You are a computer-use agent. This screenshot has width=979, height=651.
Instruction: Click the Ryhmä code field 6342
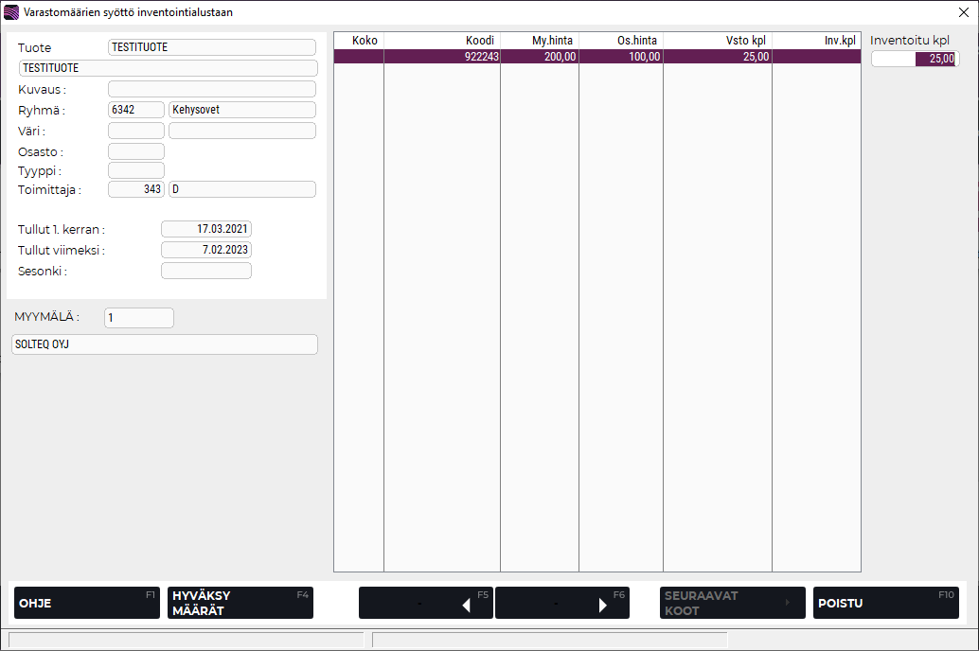coord(136,110)
